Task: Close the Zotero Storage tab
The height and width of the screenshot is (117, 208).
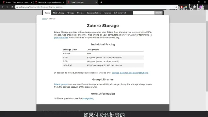Action: pyautogui.click(x=96, y=2)
